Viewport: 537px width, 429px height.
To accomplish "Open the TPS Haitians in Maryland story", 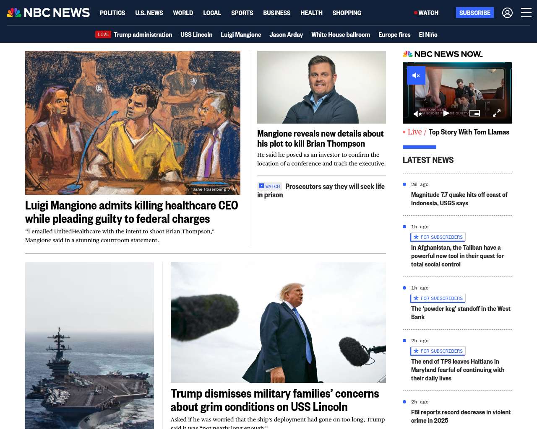I will pos(458,370).
